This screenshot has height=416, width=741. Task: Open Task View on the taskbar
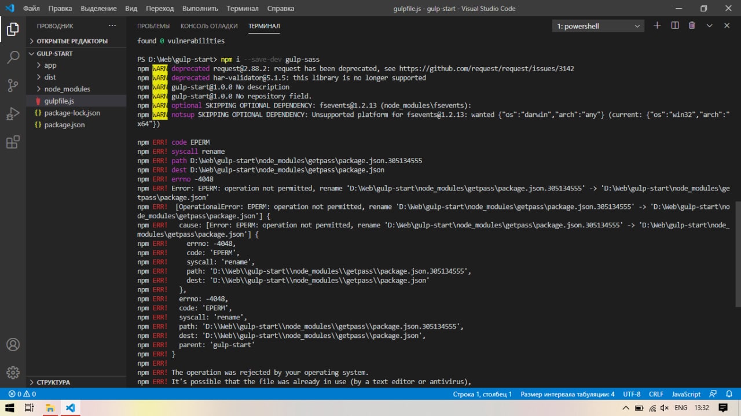pyautogui.click(x=30, y=408)
